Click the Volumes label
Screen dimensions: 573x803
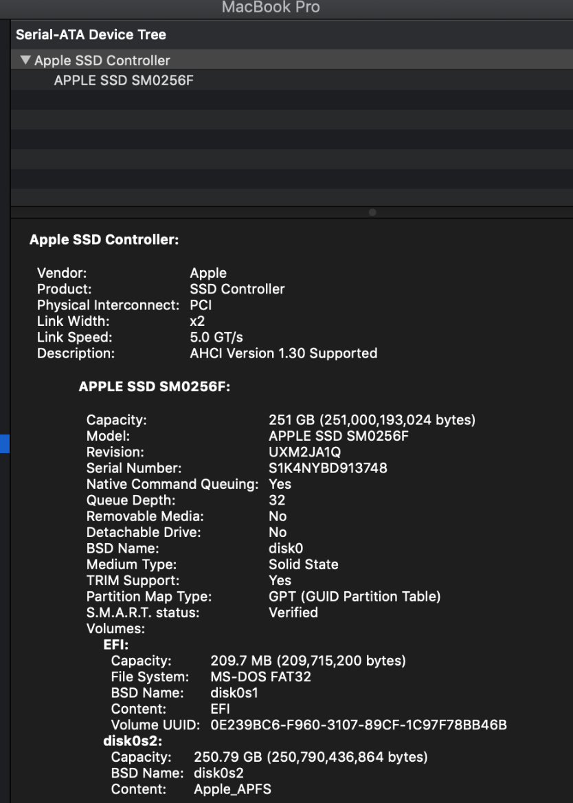[x=115, y=628]
